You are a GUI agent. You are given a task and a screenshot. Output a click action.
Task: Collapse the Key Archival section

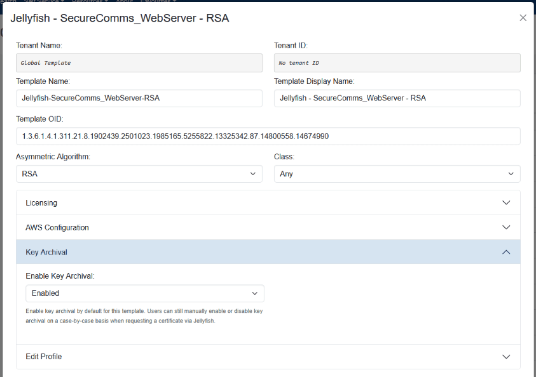tap(268, 252)
